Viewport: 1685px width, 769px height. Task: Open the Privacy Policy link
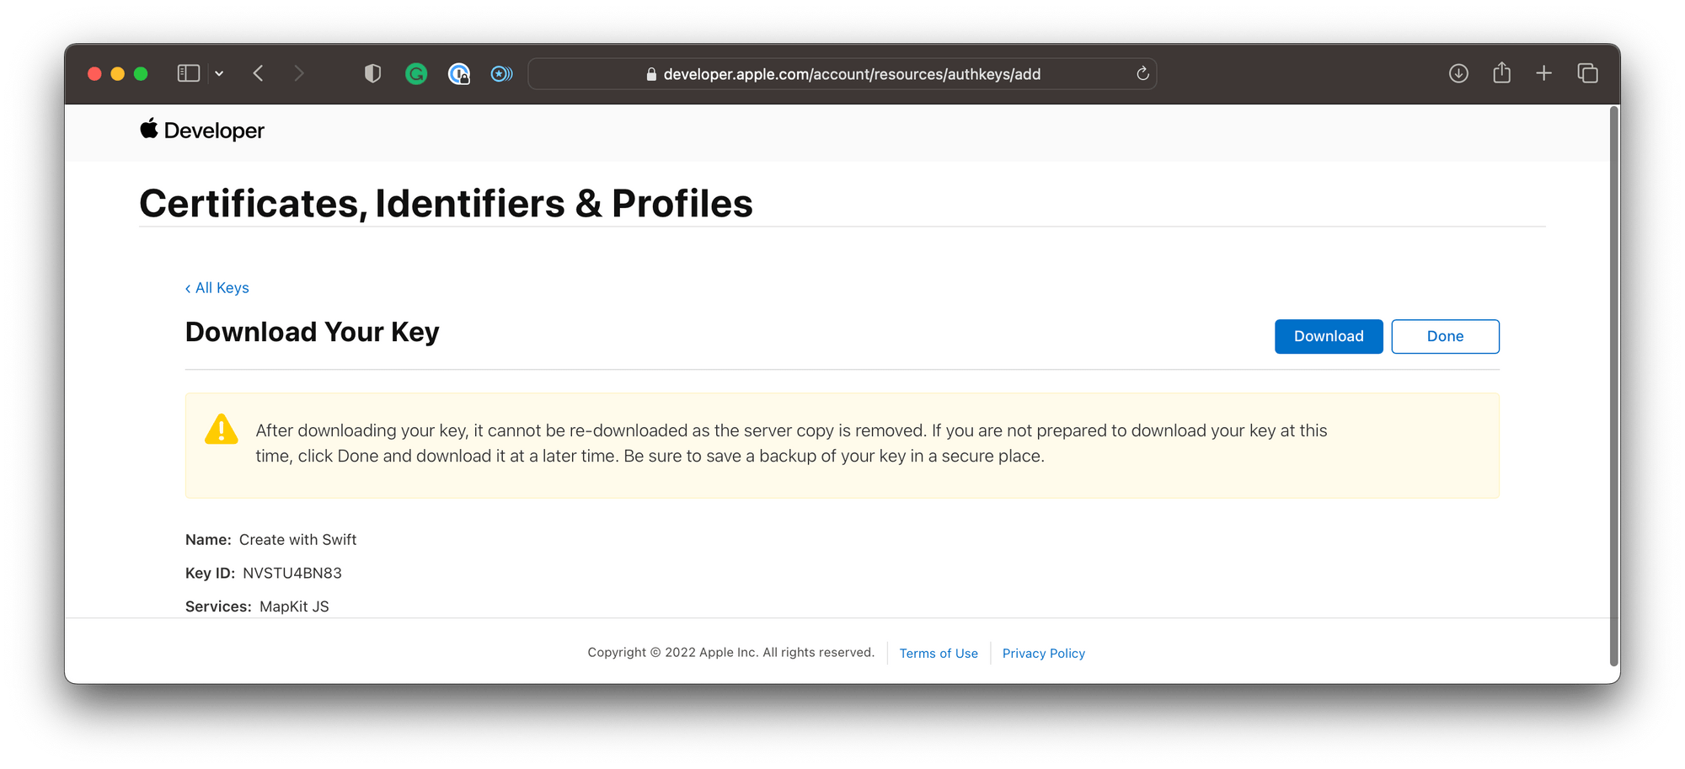click(x=1043, y=653)
